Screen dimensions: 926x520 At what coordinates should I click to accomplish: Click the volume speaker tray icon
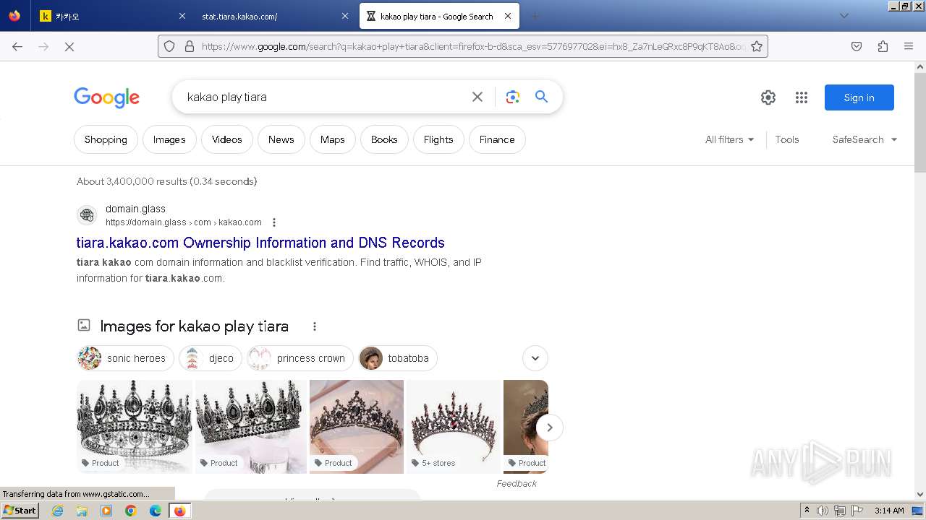pyautogui.click(x=823, y=511)
